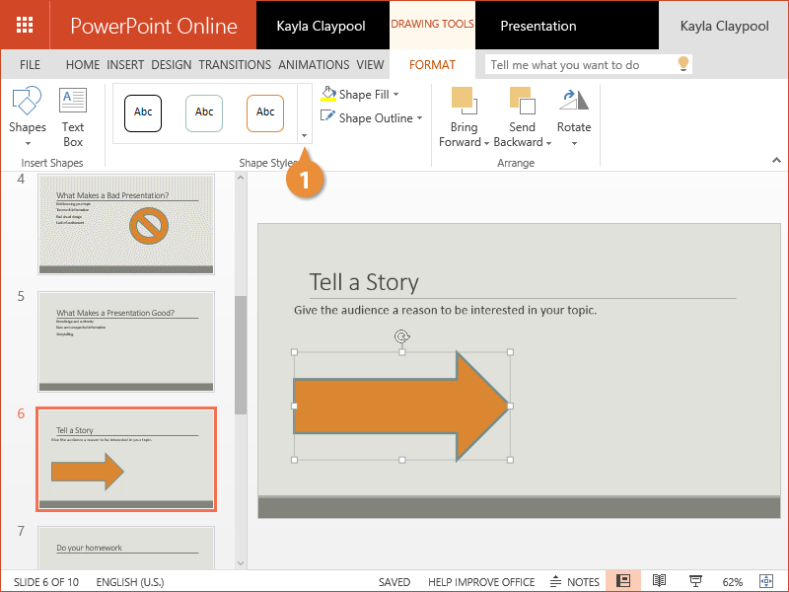Expand the Shape Styles gallery arrow
This screenshot has width=789, height=592.
(x=304, y=136)
